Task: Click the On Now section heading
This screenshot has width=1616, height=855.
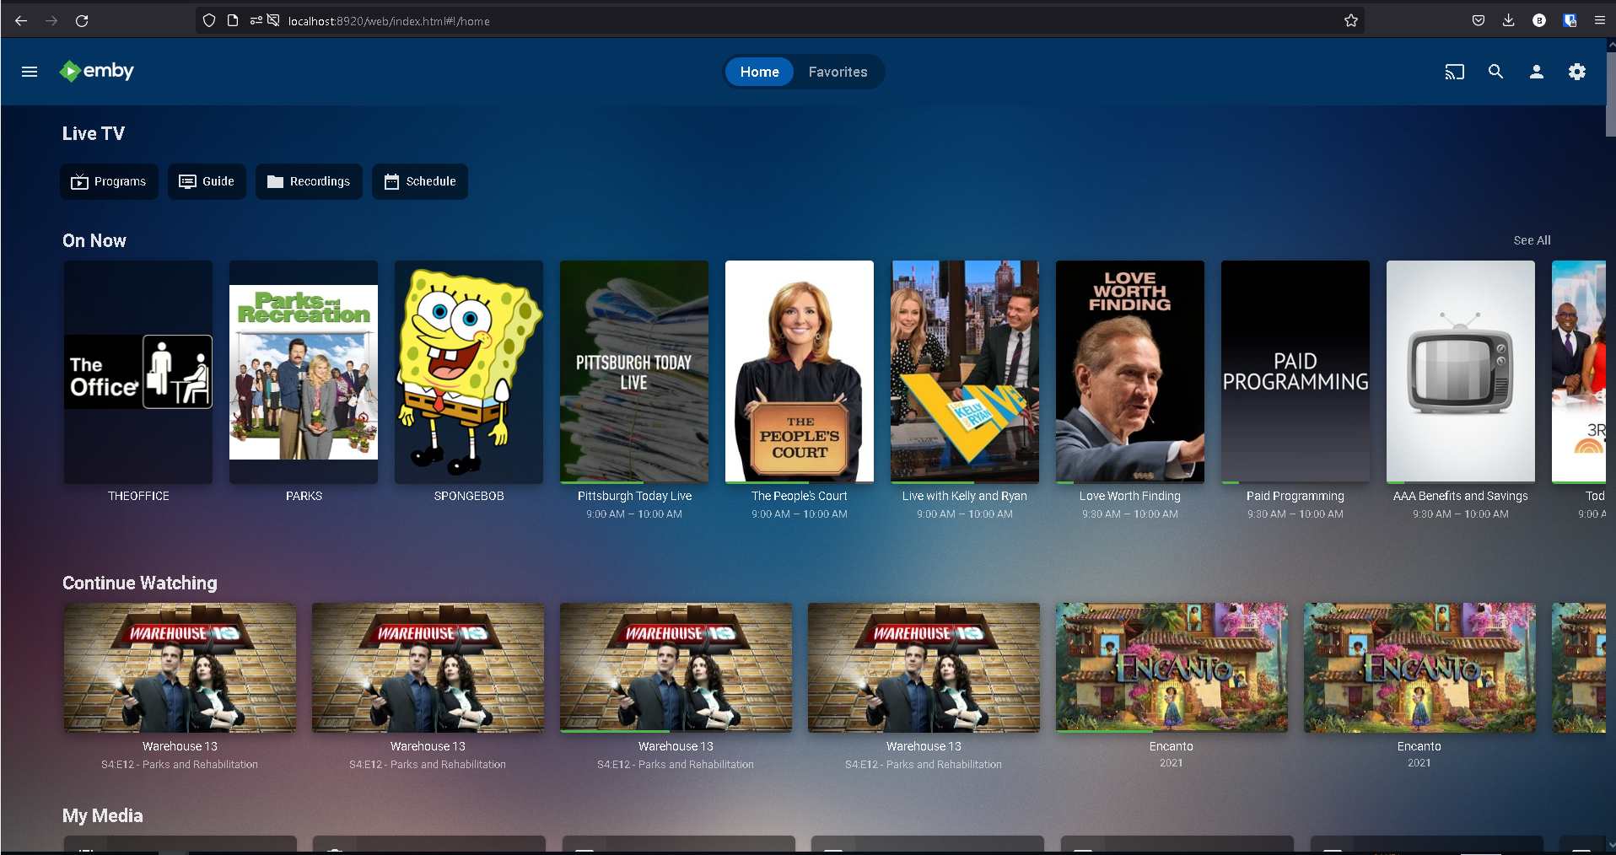Action: pyautogui.click(x=94, y=241)
